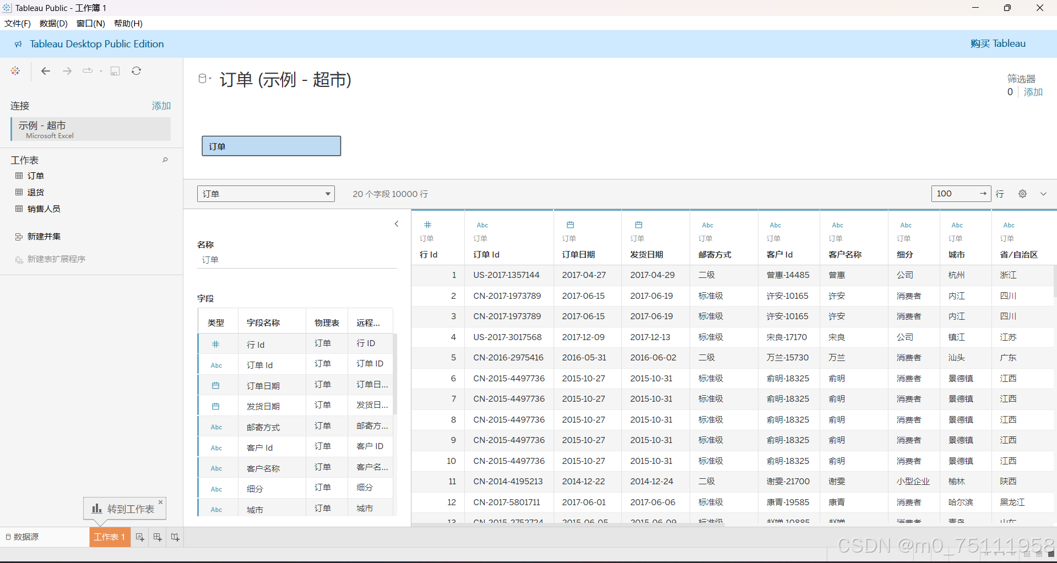Open the 帮助(H) menu
Viewport: 1057px width, 563px height.
pyautogui.click(x=128, y=23)
